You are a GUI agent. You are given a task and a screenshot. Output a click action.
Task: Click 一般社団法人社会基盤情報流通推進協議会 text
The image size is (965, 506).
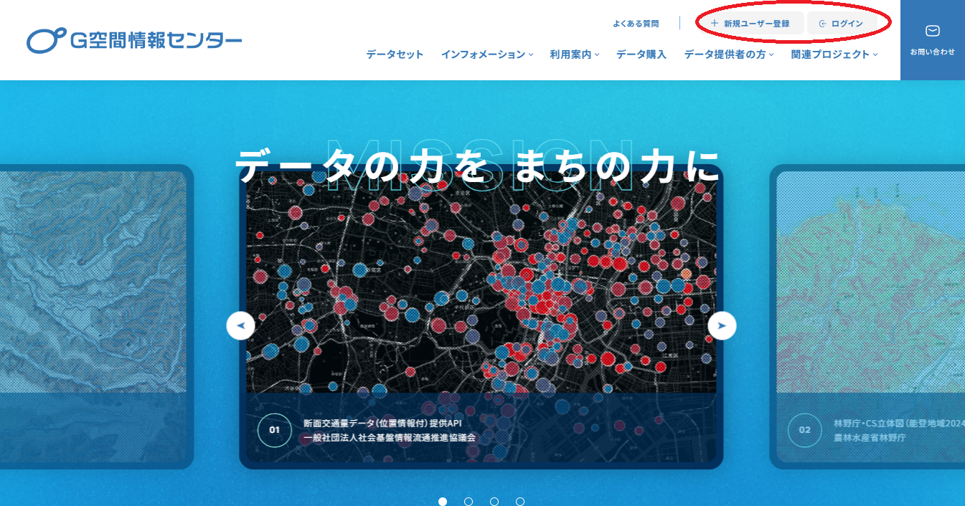click(390, 437)
